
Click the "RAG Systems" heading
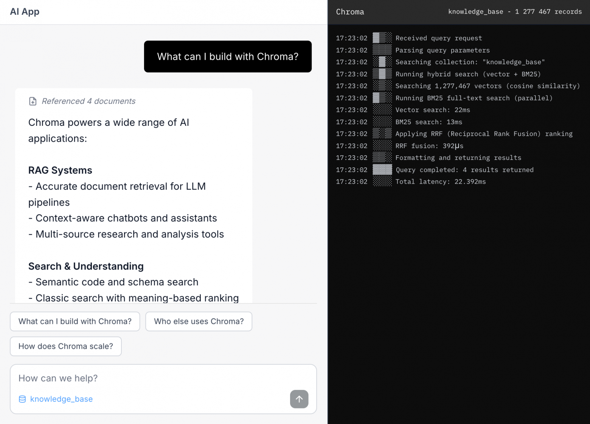click(x=60, y=170)
